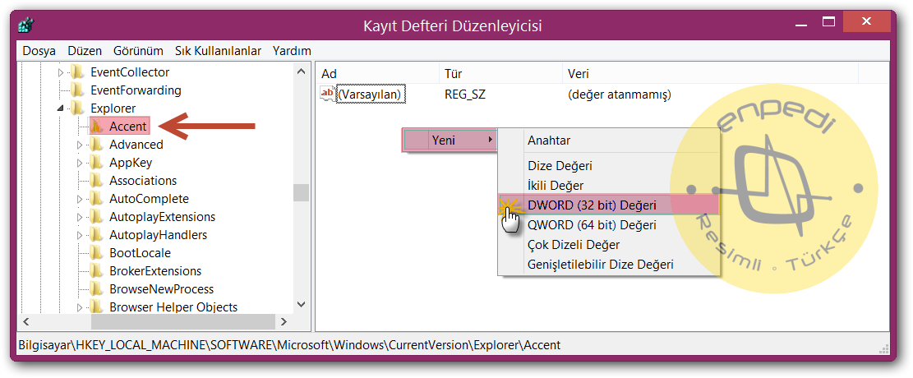The image size is (913, 378).
Task: Click the BrowseNewProcess folder icon
Action: click(x=96, y=289)
